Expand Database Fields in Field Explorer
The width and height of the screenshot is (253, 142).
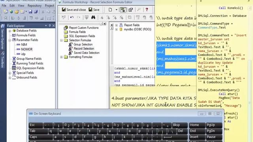pos(9,31)
